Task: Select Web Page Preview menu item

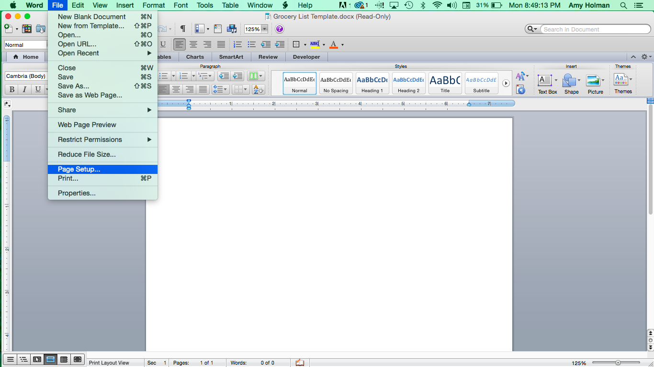Action: click(x=102, y=125)
